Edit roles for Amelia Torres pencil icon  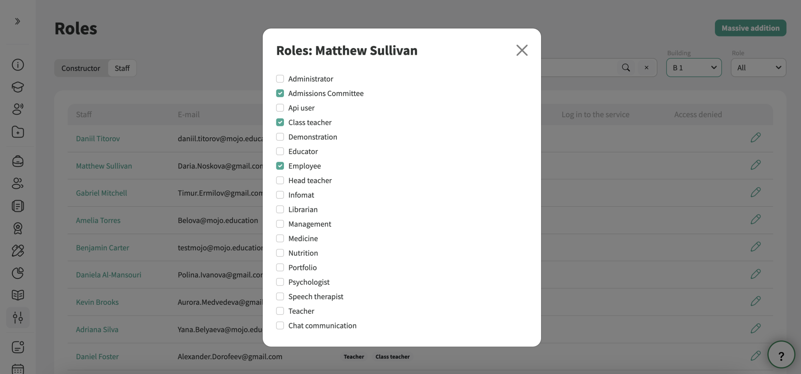[755, 219]
